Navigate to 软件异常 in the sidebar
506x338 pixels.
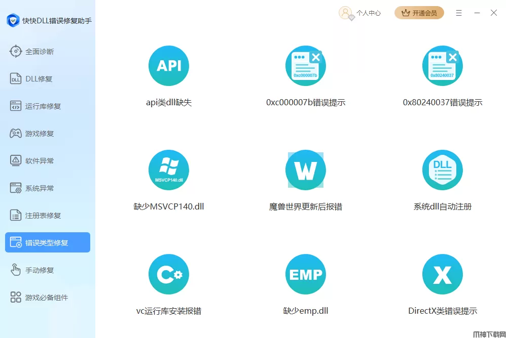[x=40, y=161]
